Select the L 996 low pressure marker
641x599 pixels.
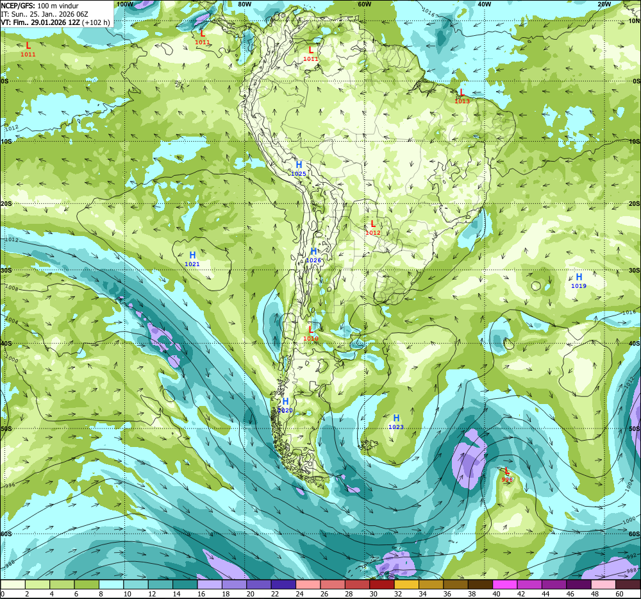tap(507, 475)
